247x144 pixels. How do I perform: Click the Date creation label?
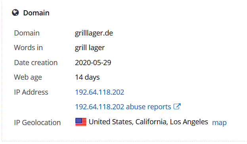(x=36, y=63)
